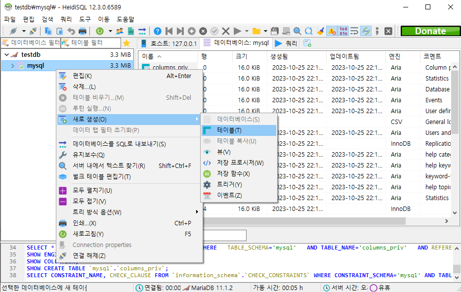Click the export database as SQL toolbar icon
This screenshot has height=292, width=461.
142,31
